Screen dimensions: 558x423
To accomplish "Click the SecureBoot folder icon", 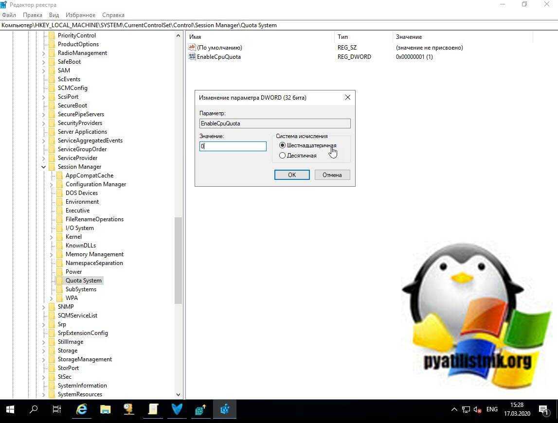I will (52, 106).
